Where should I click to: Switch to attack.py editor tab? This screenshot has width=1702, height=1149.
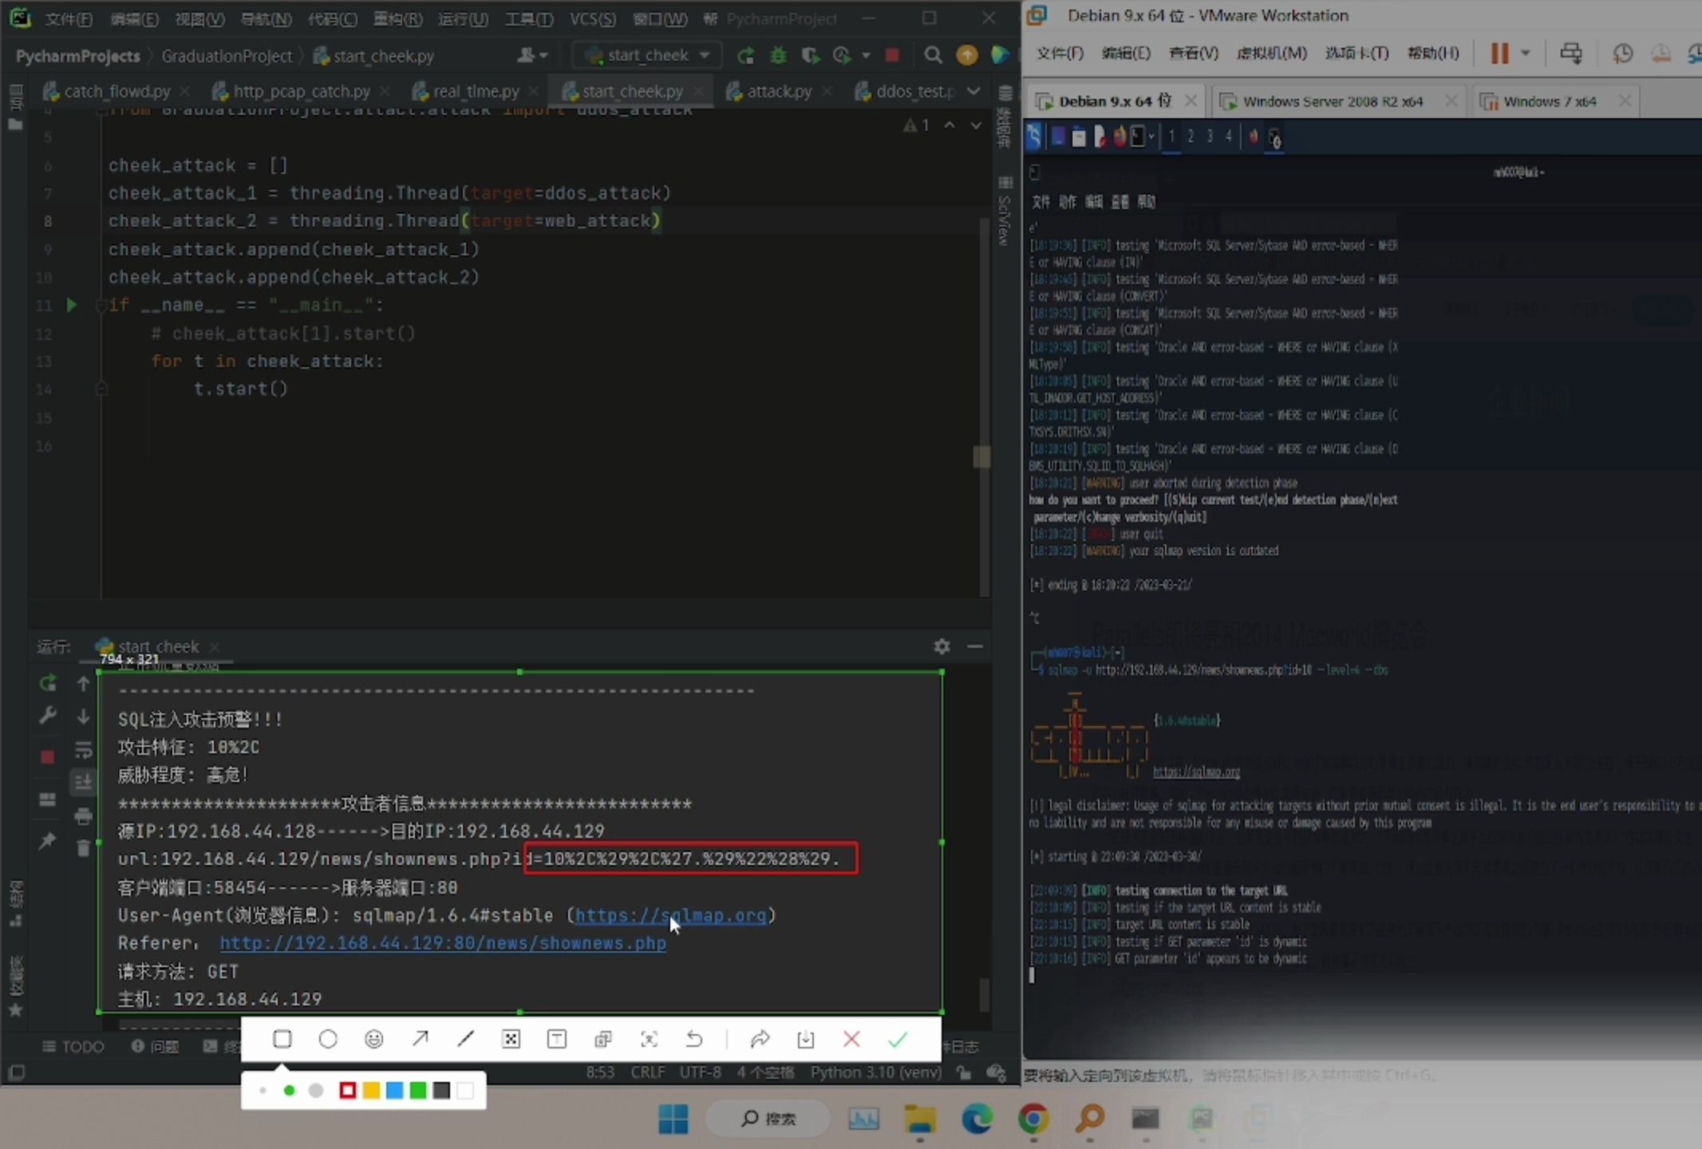pyautogui.click(x=779, y=91)
